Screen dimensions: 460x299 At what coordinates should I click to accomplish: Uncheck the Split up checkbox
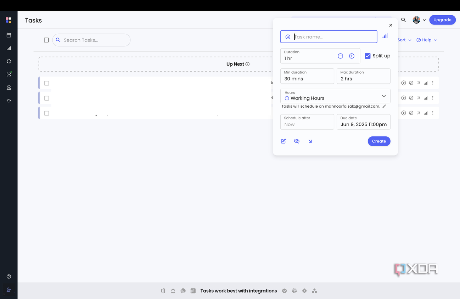tap(368, 56)
